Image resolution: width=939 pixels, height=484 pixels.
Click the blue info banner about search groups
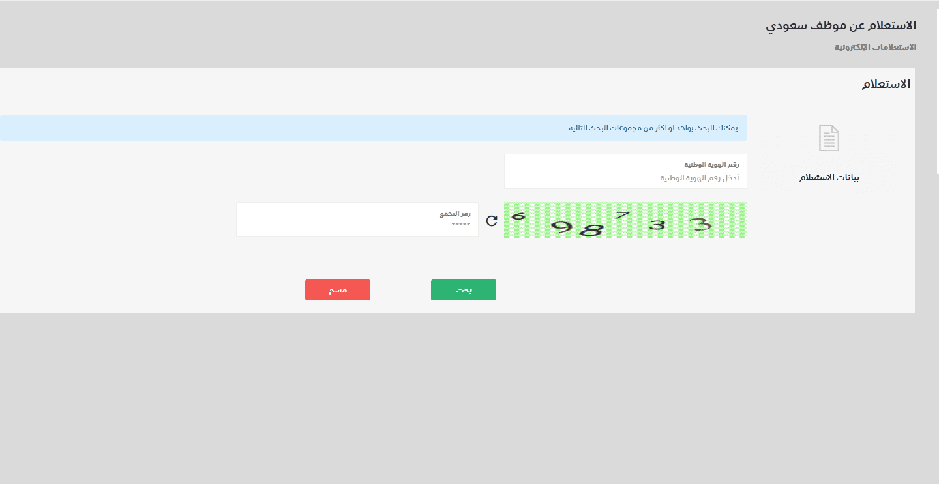pyautogui.click(x=374, y=128)
